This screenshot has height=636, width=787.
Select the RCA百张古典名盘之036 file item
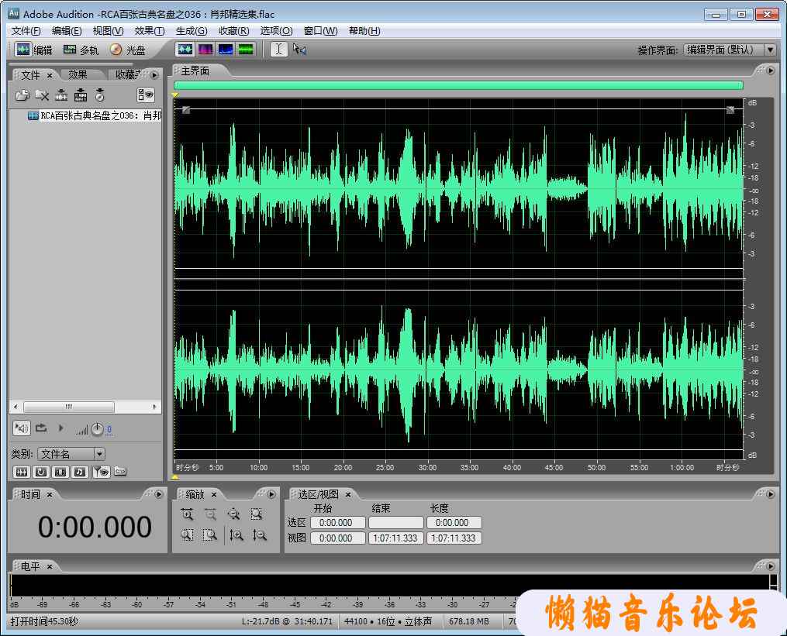(x=95, y=116)
